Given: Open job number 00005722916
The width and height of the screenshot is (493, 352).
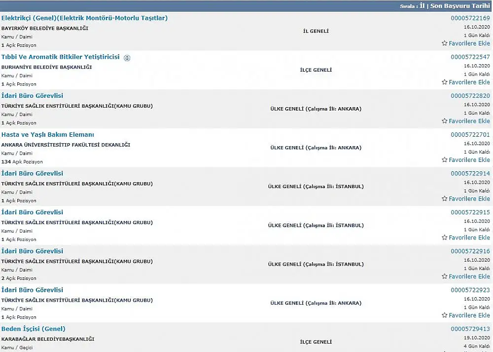Looking at the screenshot, I should point(470,251).
